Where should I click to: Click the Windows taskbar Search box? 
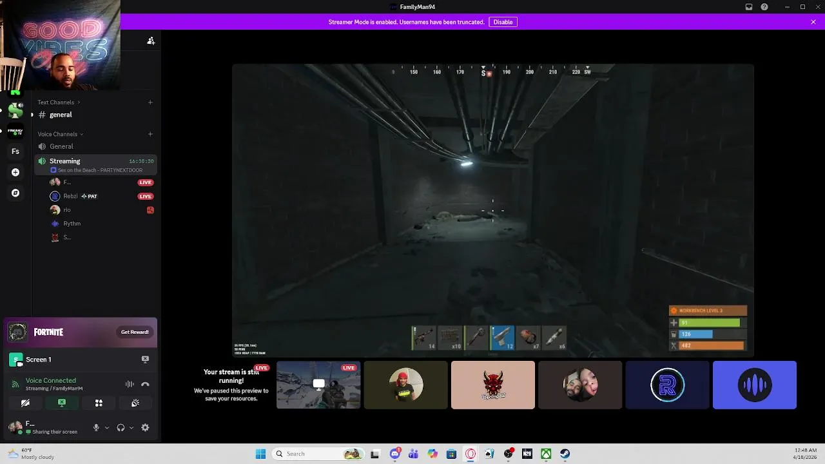coord(318,454)
